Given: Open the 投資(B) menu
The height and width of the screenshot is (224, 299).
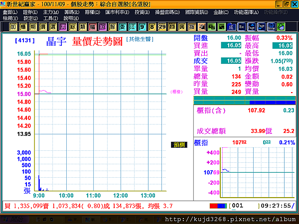Looking at the screenshot, I should click(142, 12).
